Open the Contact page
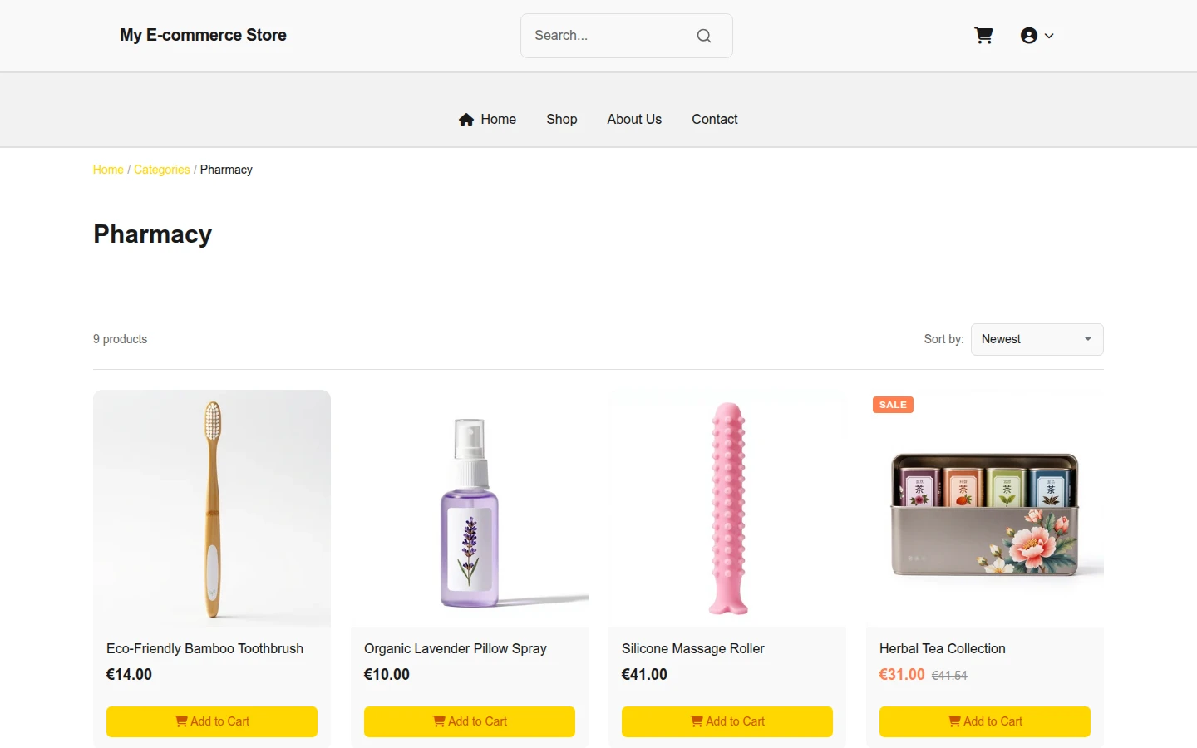Viewport: 1197px width, 748px height. point(715,120)
